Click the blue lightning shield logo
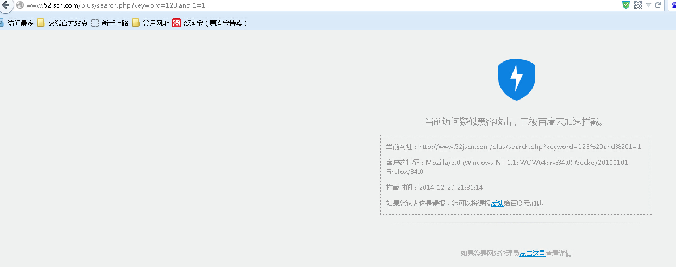Screen dimensions: 676x267 click(516, 79)
